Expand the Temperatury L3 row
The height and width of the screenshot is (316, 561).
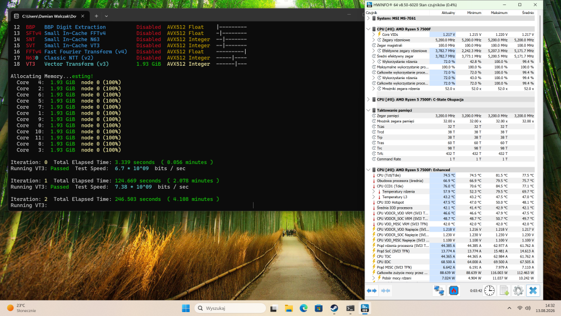pos(374,197)
